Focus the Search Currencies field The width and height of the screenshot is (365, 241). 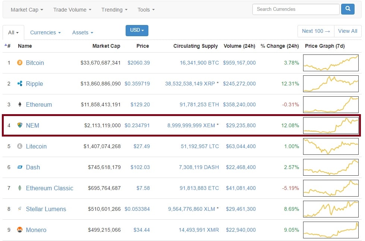click(x=296, y=9)
